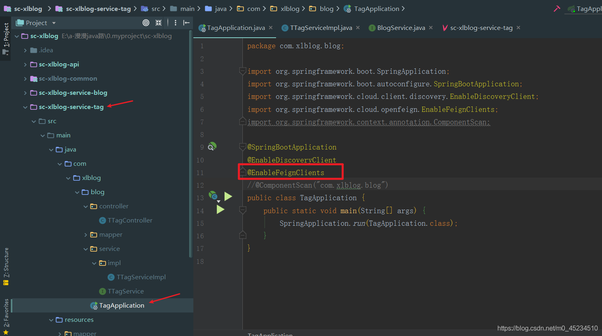The image size is (602, 336).
Task: Toggle import block fold on line 3
Action: (242, 71)
